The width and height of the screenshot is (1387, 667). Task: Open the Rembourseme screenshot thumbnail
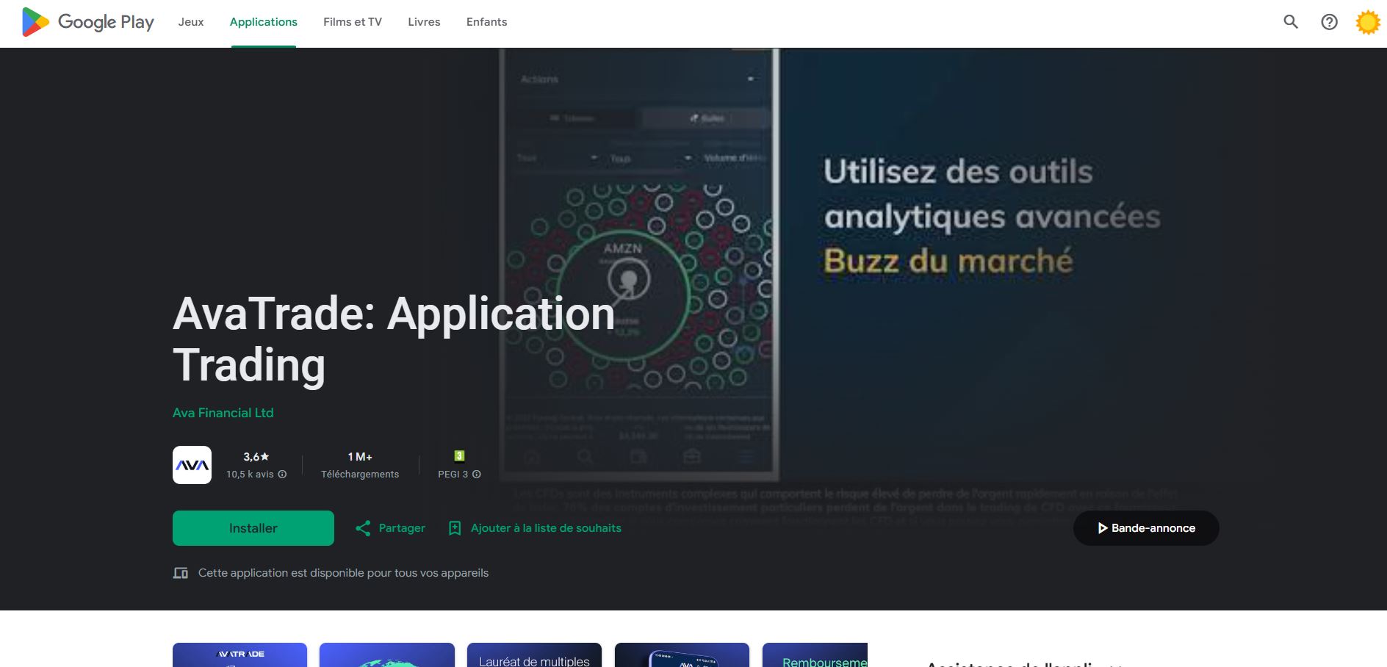tap(815, 655)
